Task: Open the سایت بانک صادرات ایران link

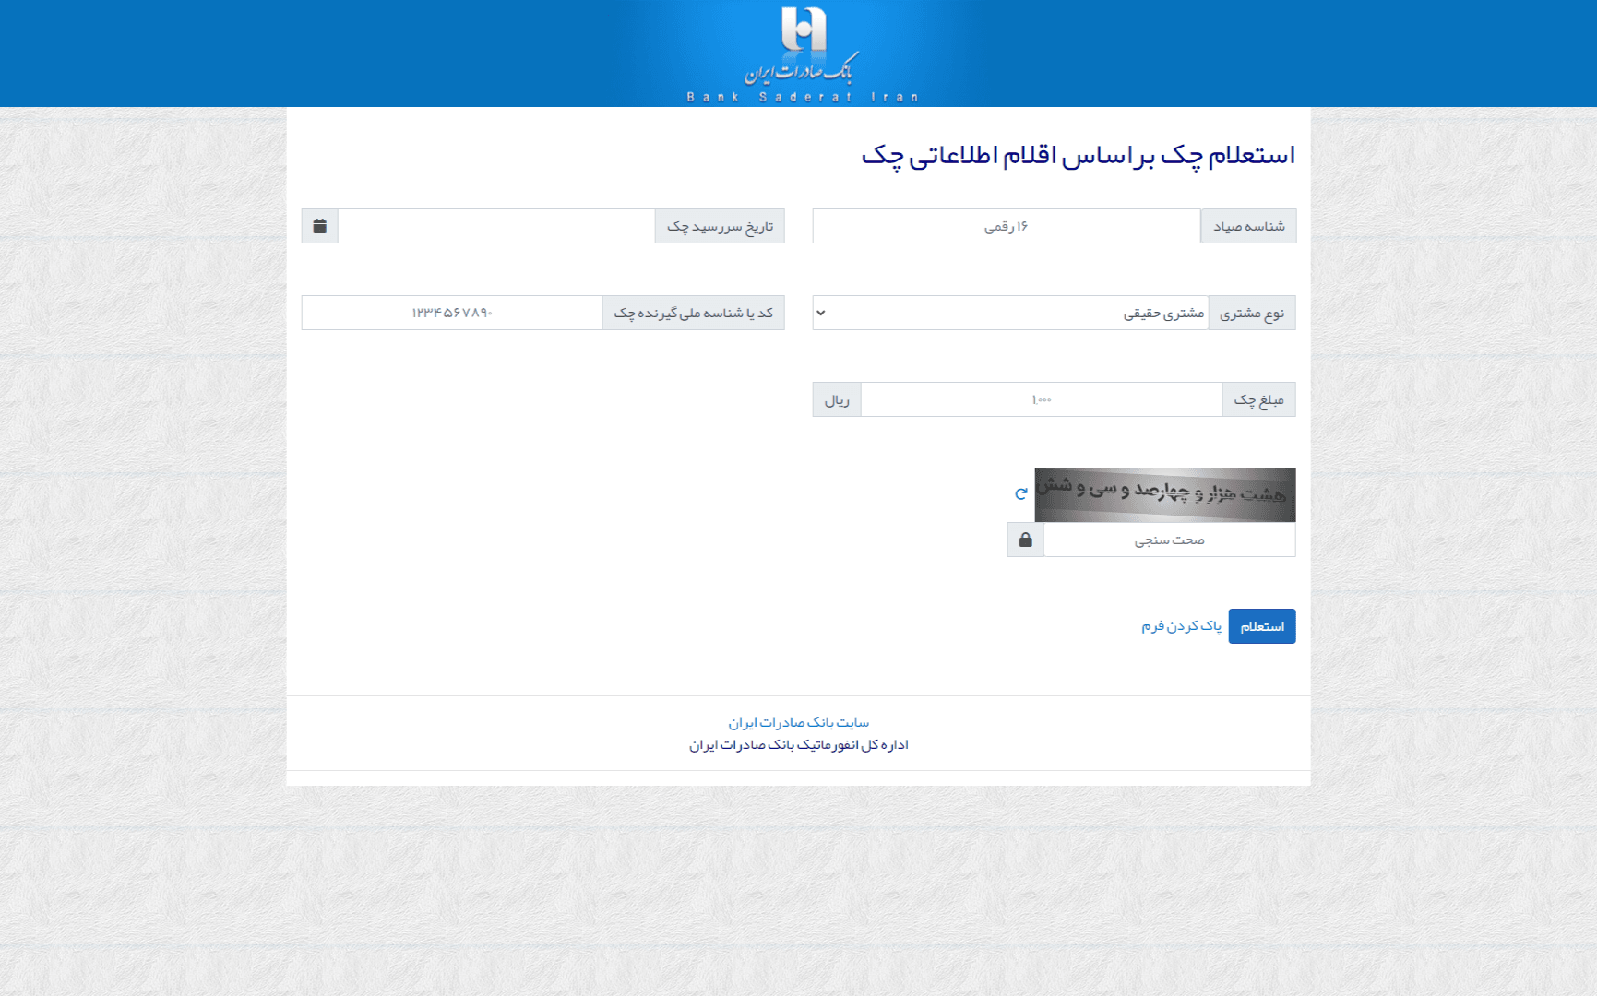Action: (799, 722)
